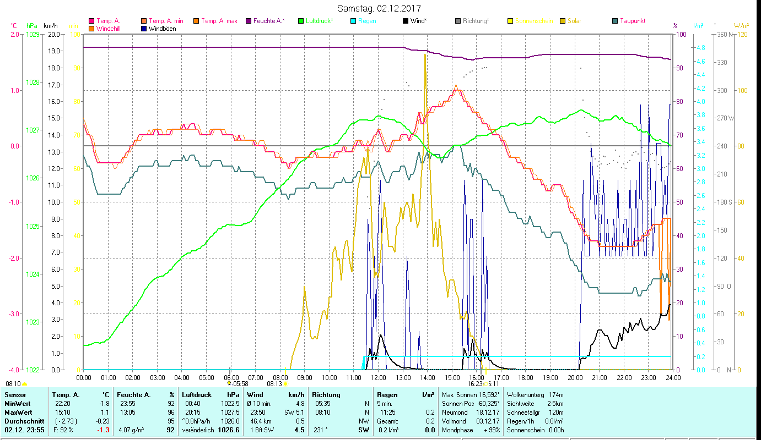Click the legend label "Temp. A. min"
761x440 pixels.
coord(166,21)
